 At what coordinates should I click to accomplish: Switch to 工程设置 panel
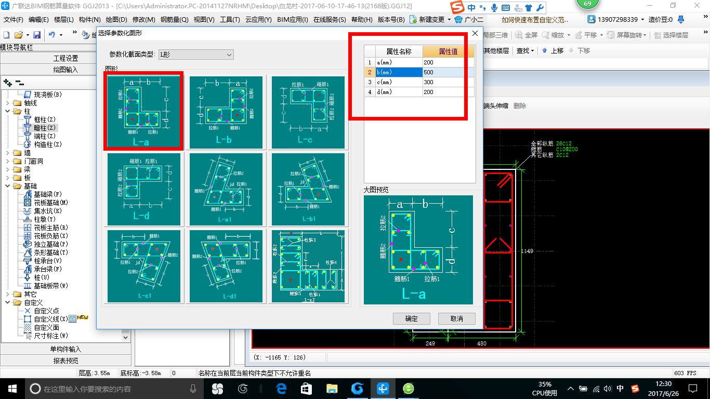point(66,58)
